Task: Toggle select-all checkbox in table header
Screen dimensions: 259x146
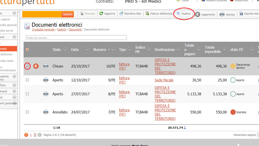Action: pos(27,49)
